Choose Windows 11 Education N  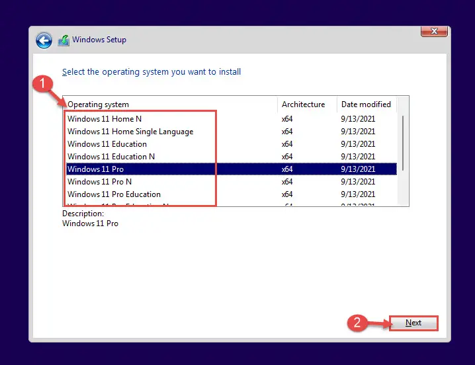pos(232,157)
